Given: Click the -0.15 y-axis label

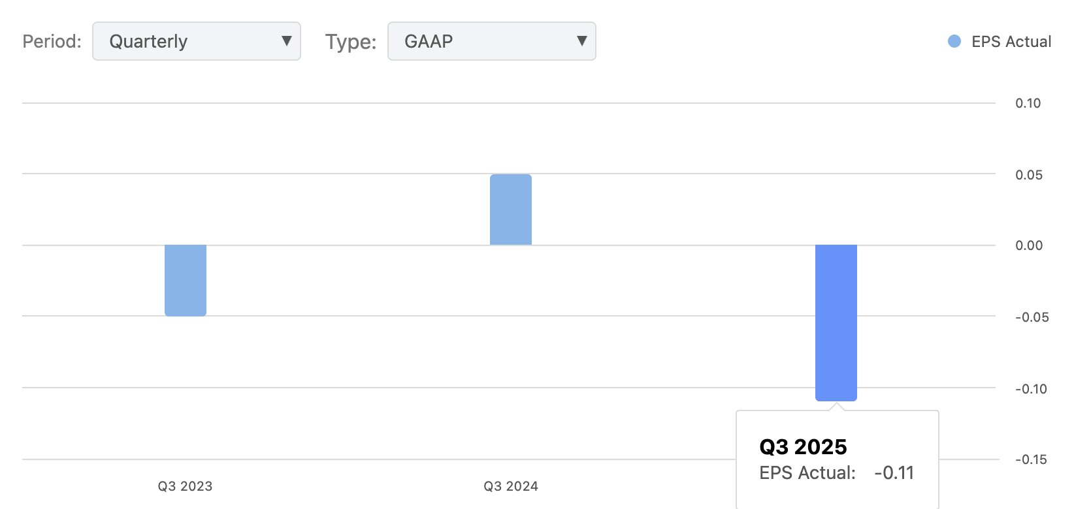Looking at the screenshot, I should click(1031, 459).
